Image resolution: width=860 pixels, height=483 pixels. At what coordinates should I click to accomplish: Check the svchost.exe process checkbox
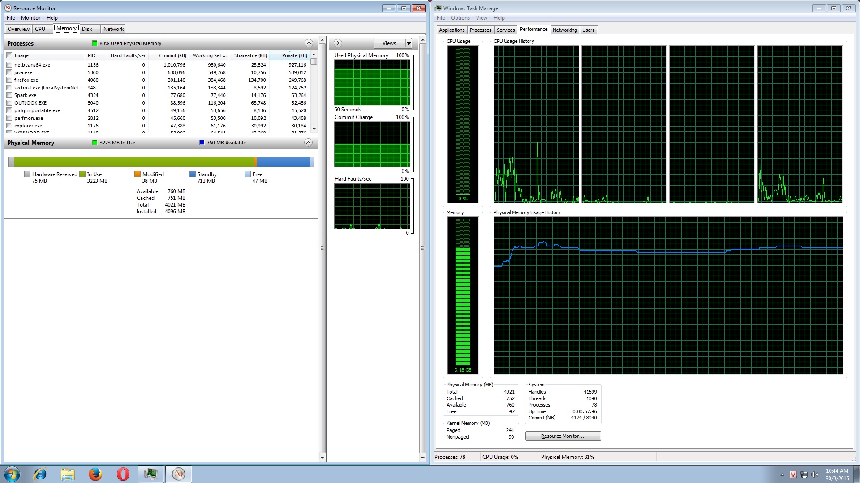tap(9, 88)
